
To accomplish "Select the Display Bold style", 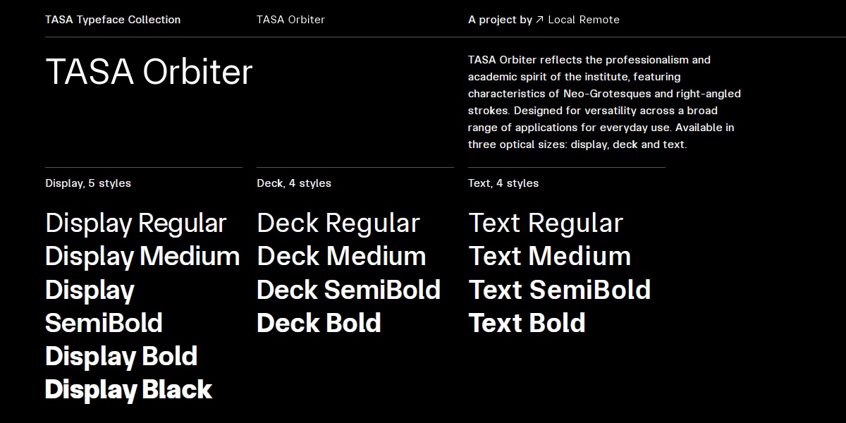I will click(x=121, y=357).
